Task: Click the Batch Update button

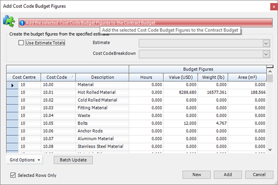Action: point(73,160)
